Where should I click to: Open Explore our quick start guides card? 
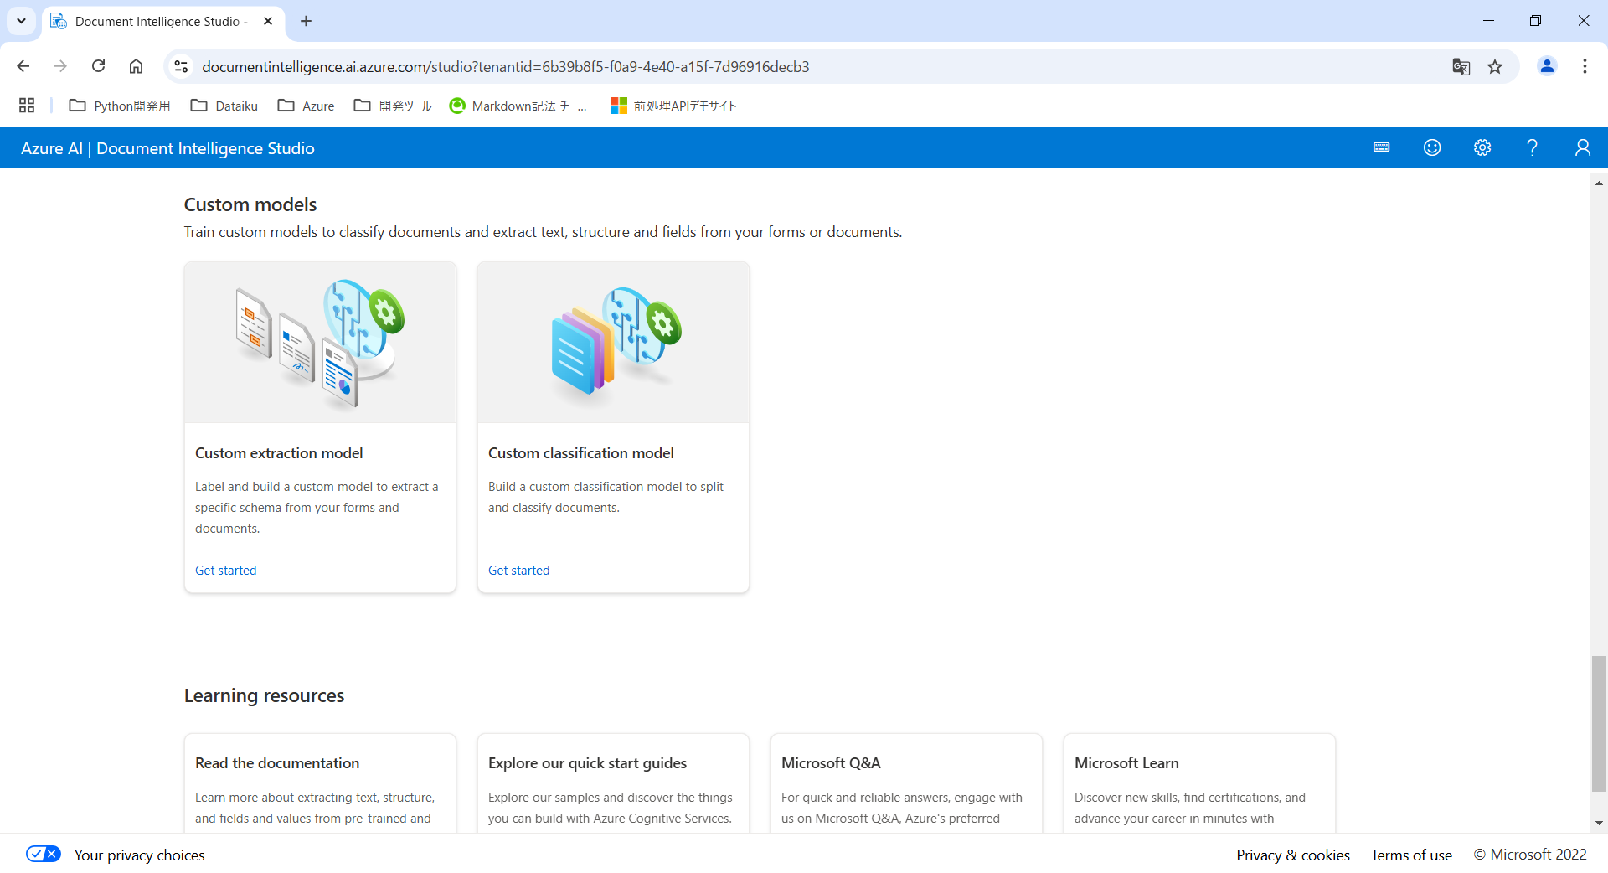point(613,783)
